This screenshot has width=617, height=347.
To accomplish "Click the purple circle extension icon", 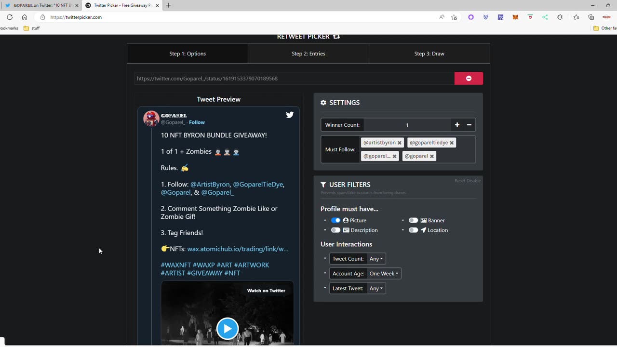I will pos(471,17).
